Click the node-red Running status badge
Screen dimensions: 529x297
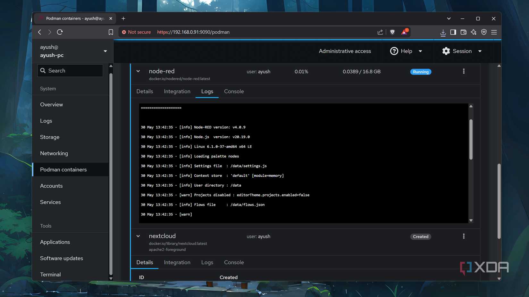tap(421, 72)
